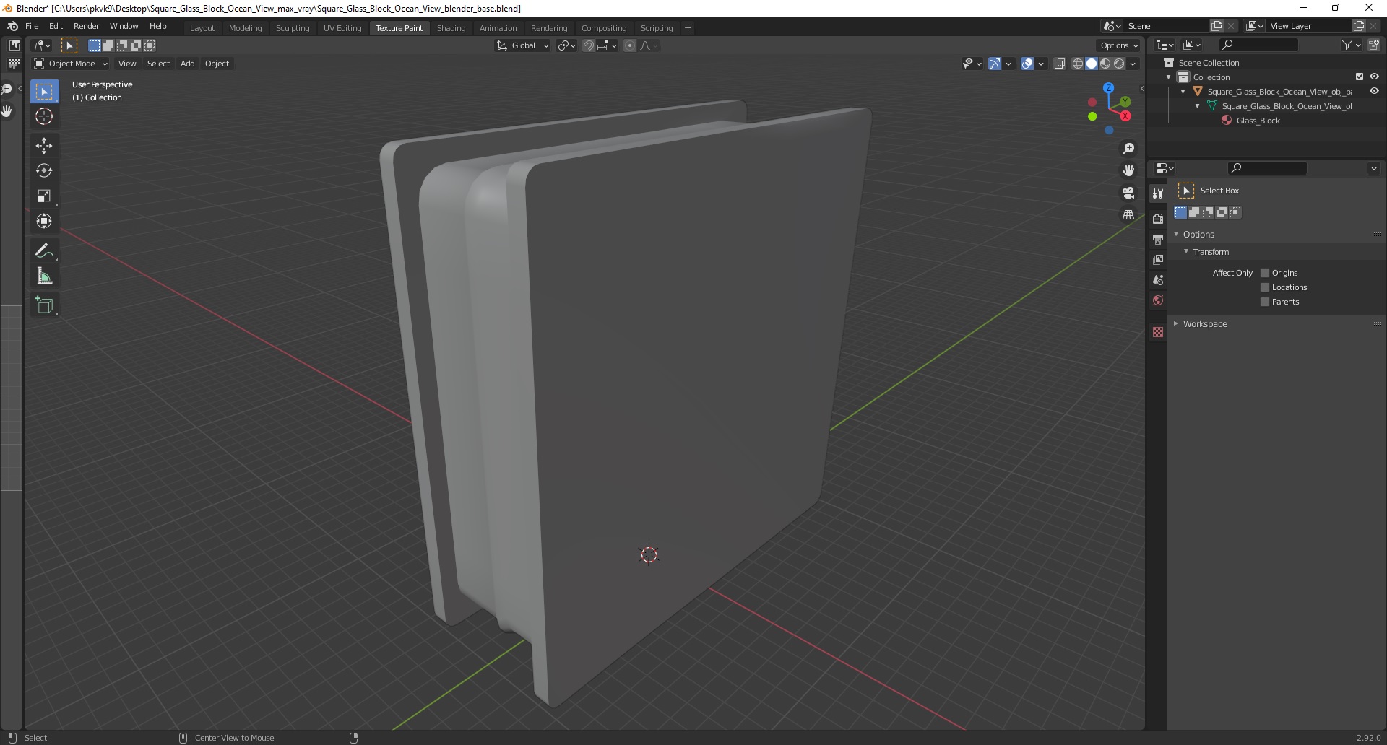Open the Scene properties tab

1158,279
